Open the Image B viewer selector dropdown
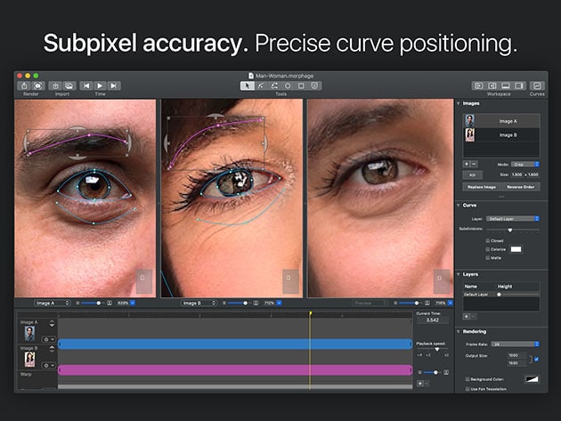The image size is (561, 421). coord(199,303)
